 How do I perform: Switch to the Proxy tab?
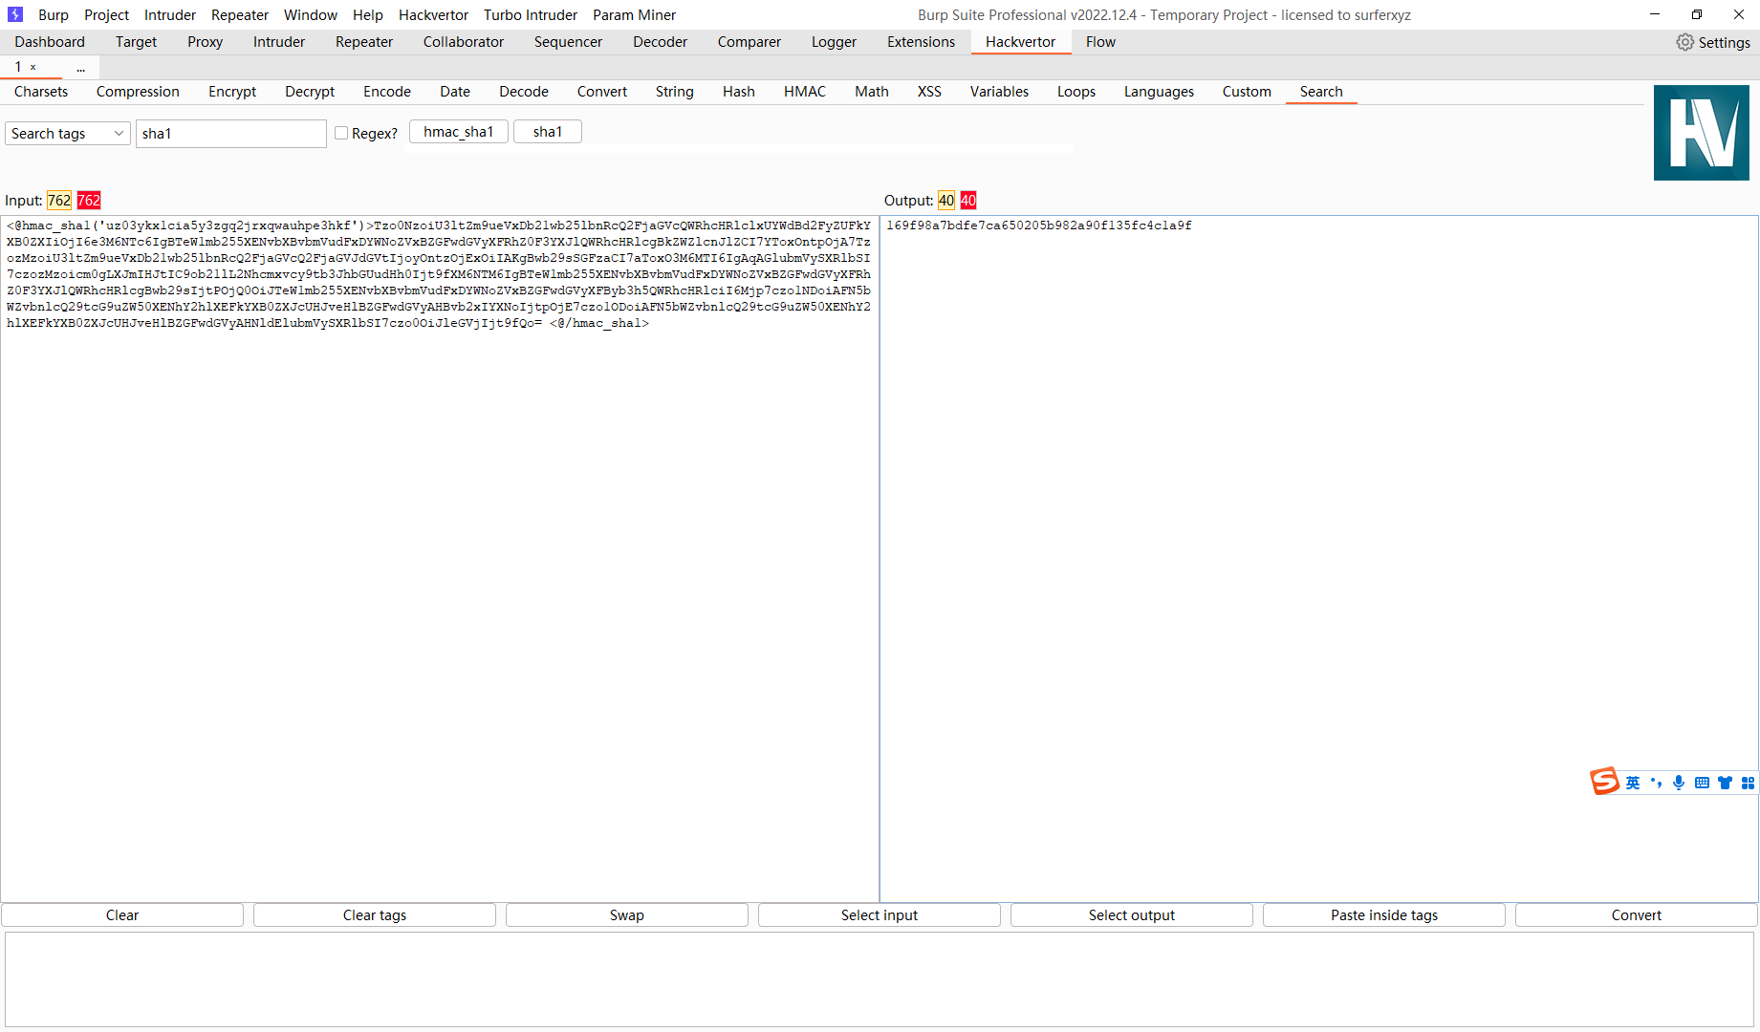pyautogui.click(x=205, y=42)
